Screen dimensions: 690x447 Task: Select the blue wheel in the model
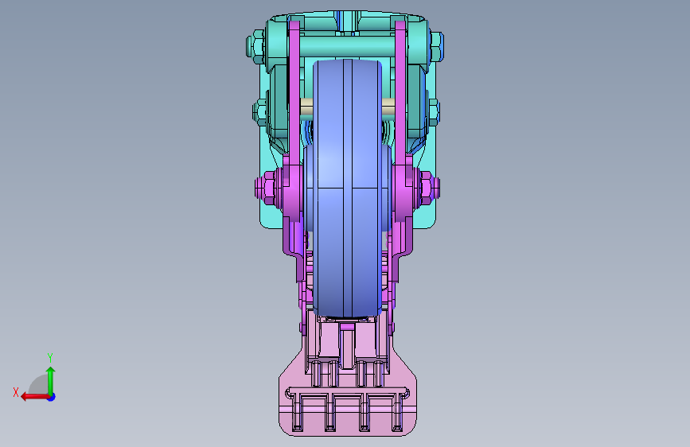click(347, 189)
